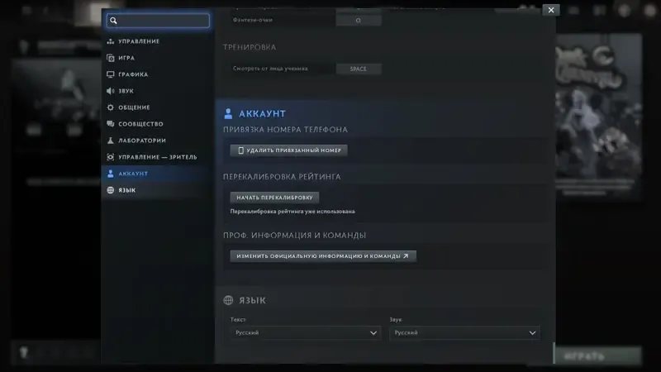Screen dimensions: 661x372
Task: Click the Смотреть от лица ученика label
Action: 270,69
